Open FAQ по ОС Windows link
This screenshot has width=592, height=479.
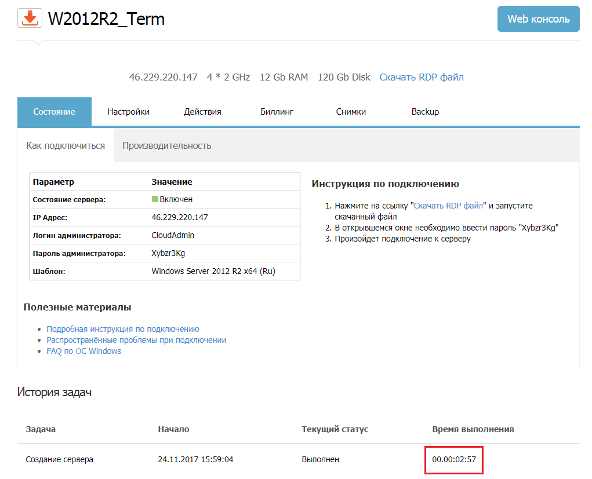(x=84, y=351)
